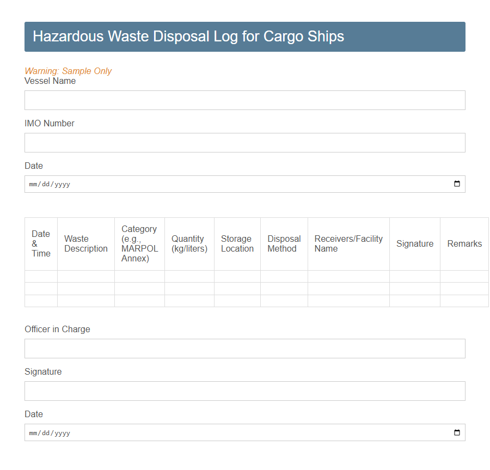The height and width of the screenshot is (470, 490).
Task: Click the Warning: Sample Only text
Action: pos(68,71)
